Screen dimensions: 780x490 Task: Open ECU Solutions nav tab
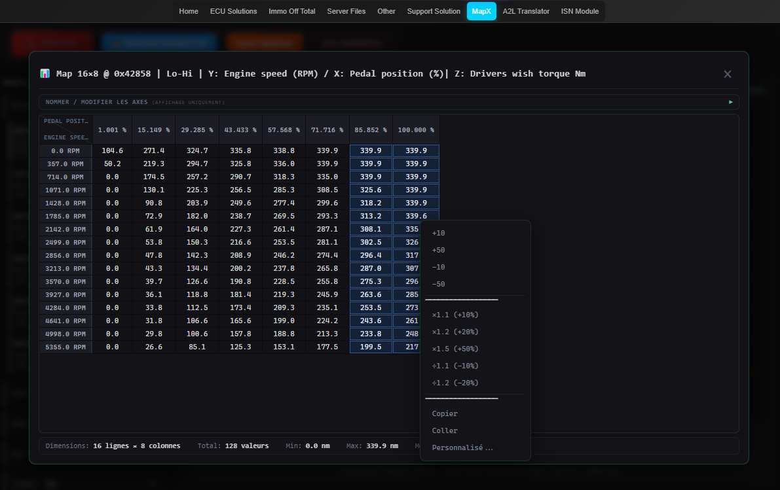pos(233,11)
